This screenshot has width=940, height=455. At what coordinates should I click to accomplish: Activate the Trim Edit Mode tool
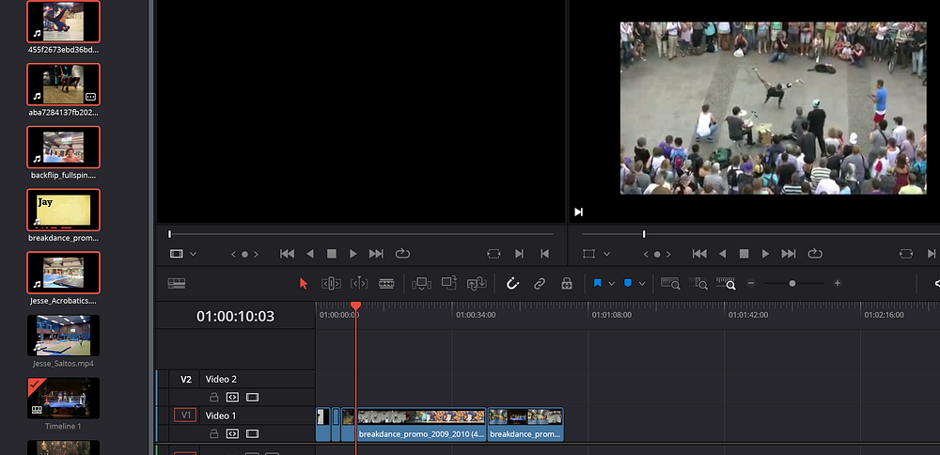click(331, 283)
